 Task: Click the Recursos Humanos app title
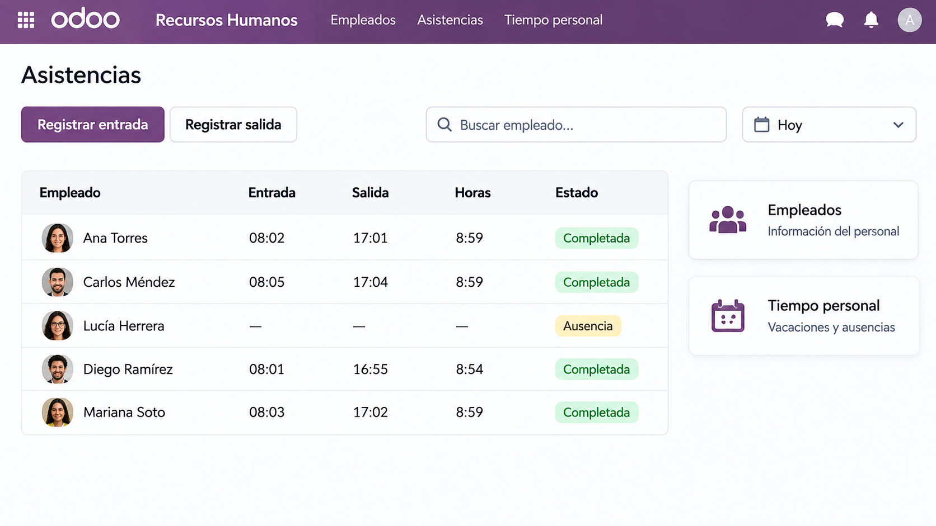pyautogui.click(x=226, y=20)
